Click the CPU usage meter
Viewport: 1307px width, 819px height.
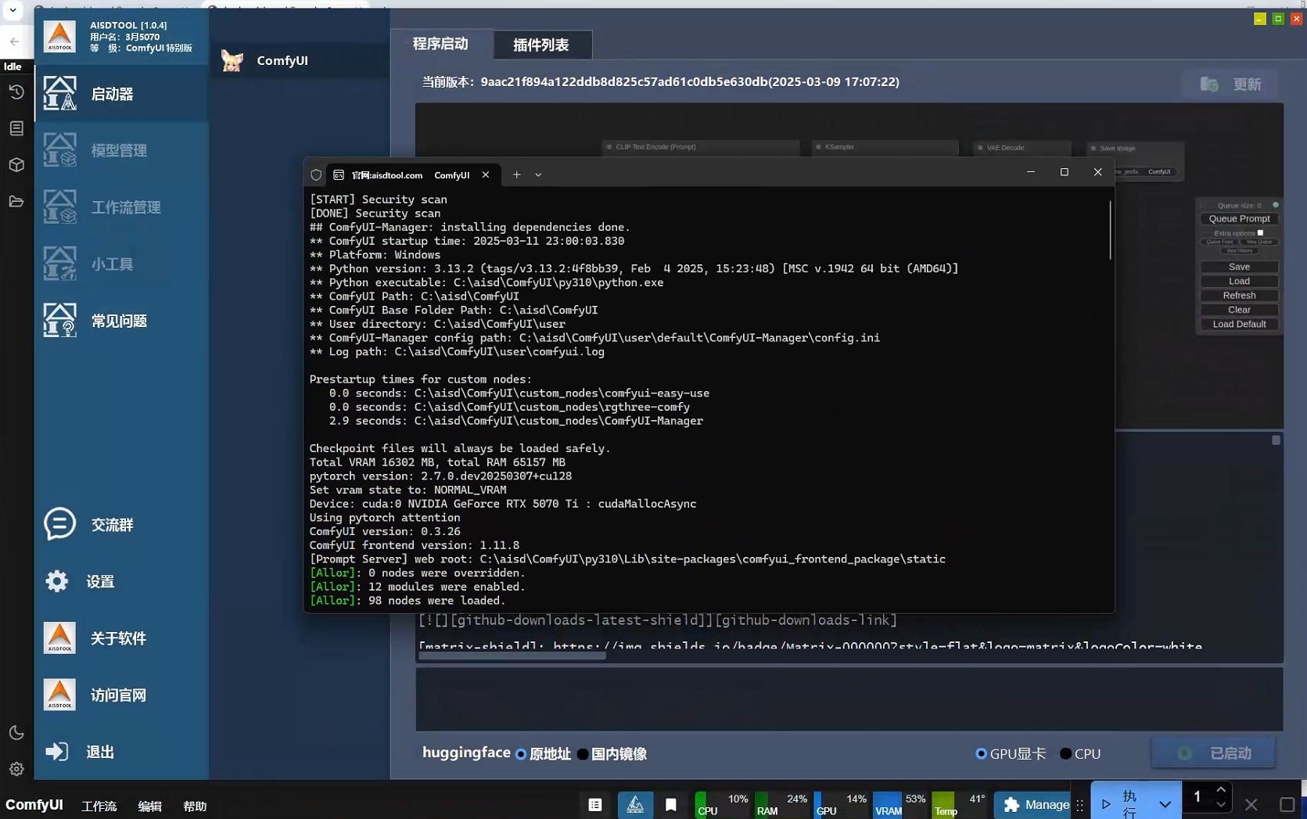[722, 804]
